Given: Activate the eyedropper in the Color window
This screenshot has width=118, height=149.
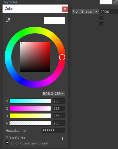Looking at the screenshot, I should click(x=8, y=20).
